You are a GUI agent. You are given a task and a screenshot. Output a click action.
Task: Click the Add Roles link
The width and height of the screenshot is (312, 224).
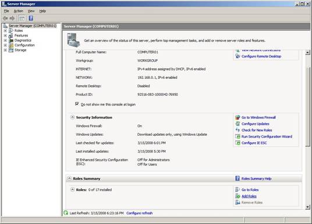(x=249, y=196)
